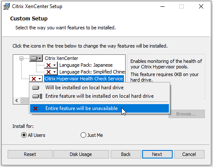213x167 pixels.
Task: Click the red X icon beside Health Check Service
Action: pos(34,79)
